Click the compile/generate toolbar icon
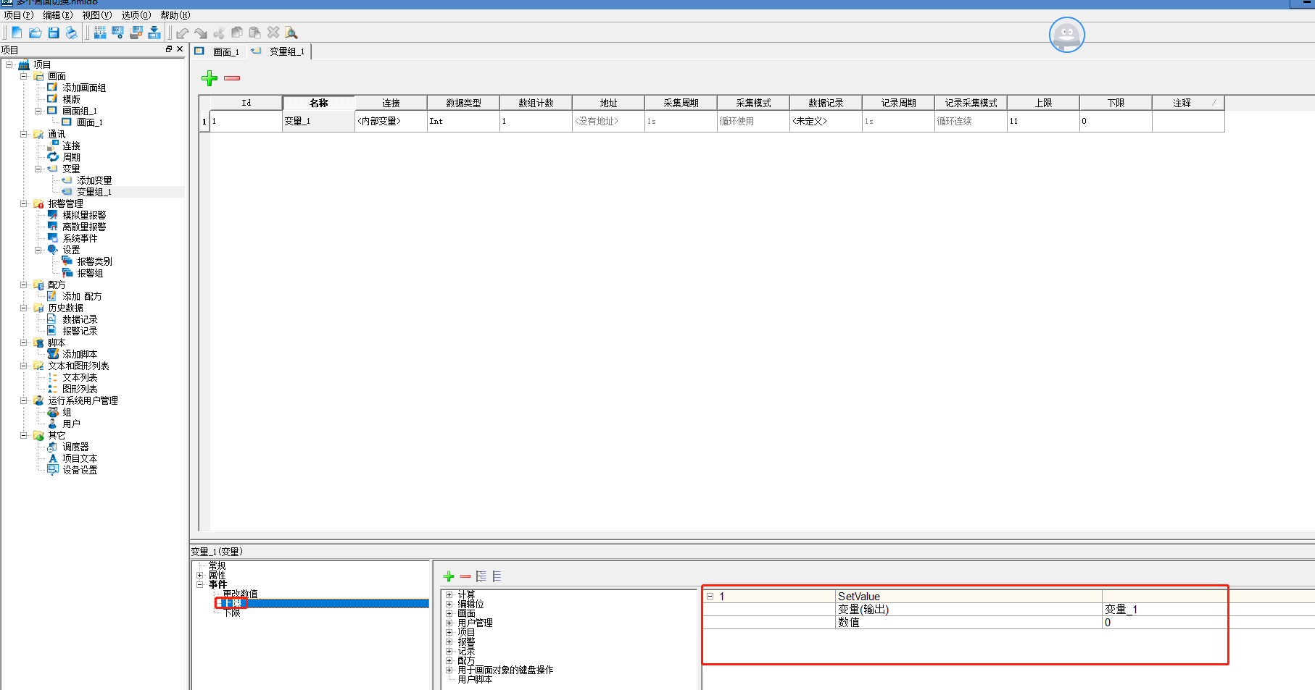 tap(100, 33)
